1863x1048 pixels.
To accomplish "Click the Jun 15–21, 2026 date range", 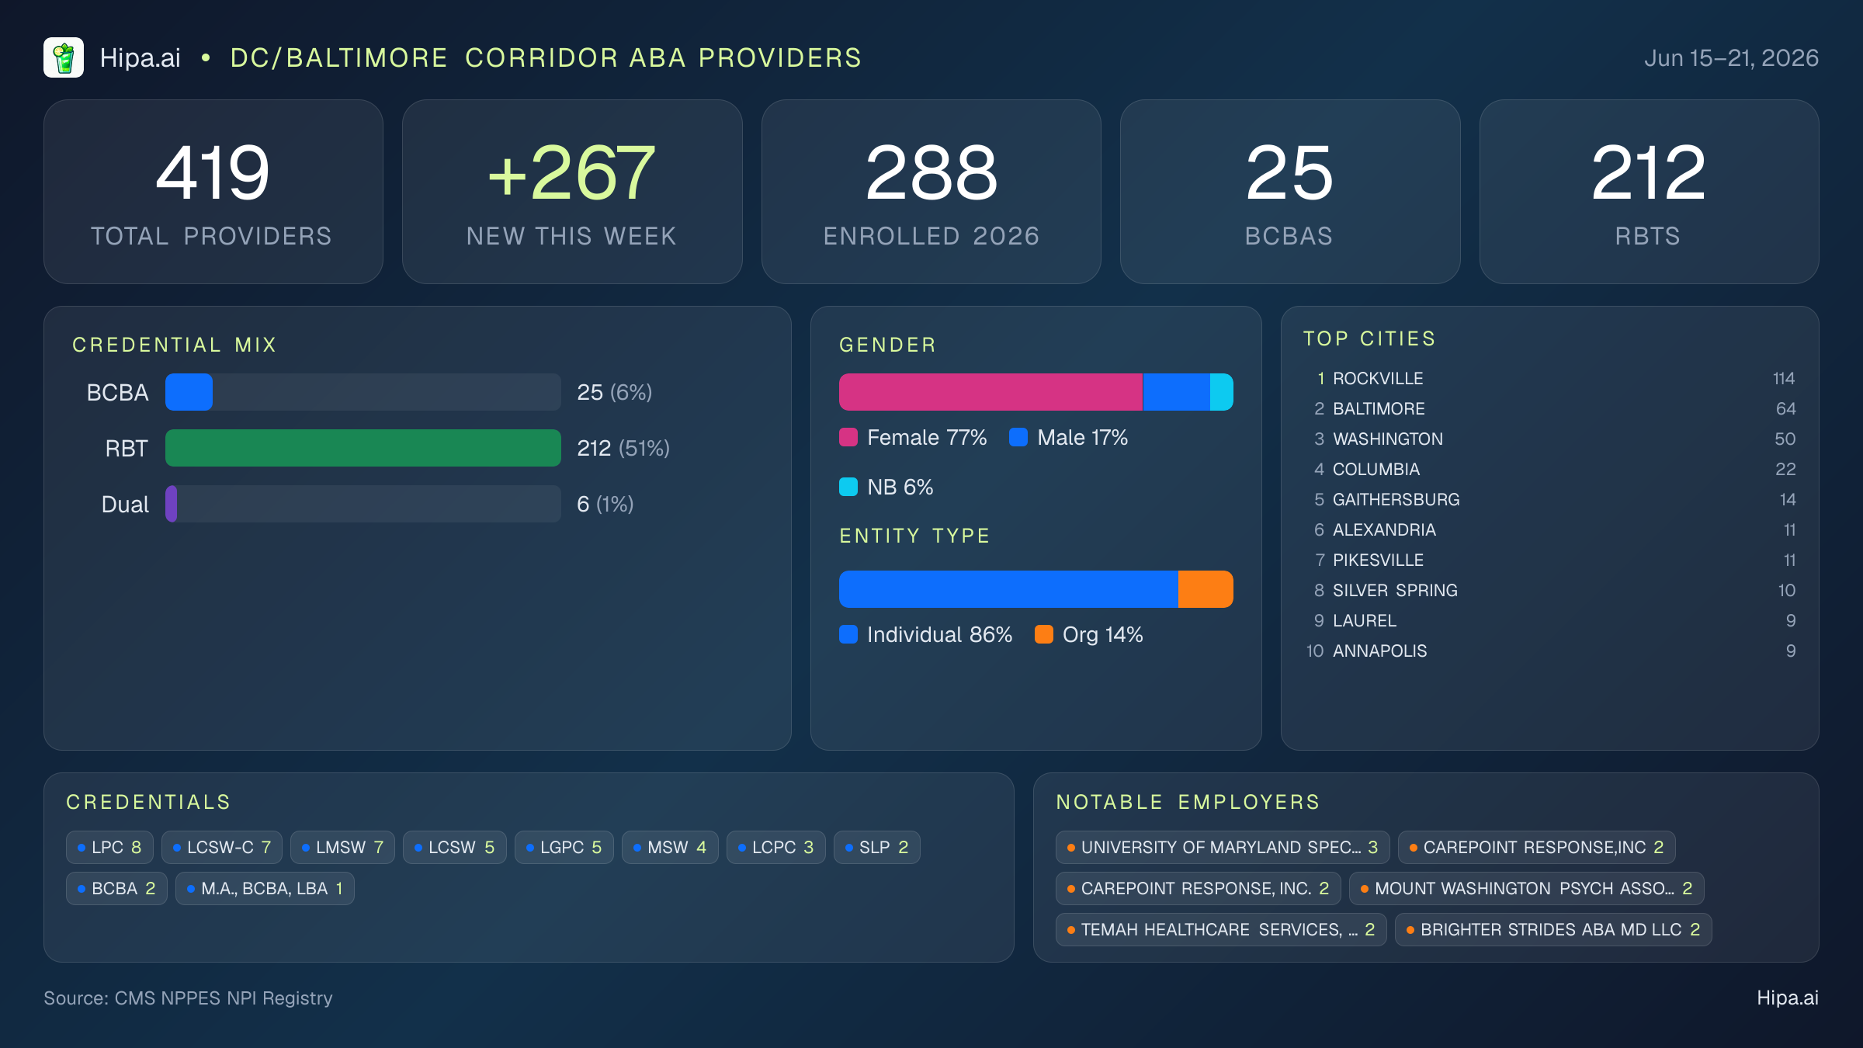I will [1731, 57].
